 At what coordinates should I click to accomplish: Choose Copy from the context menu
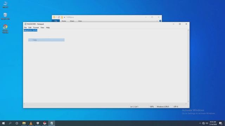(x=46, y=40)
